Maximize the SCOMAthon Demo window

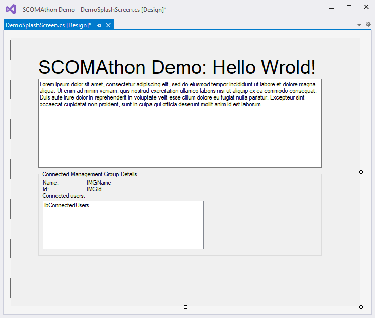(349, 7)
